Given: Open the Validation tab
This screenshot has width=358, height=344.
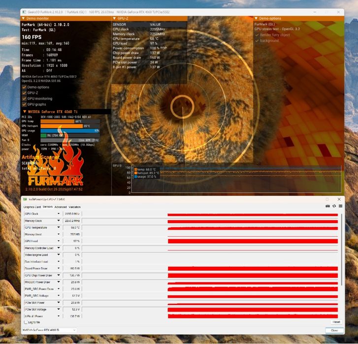Looking at the screenshot, I should [x=75, y=207].
